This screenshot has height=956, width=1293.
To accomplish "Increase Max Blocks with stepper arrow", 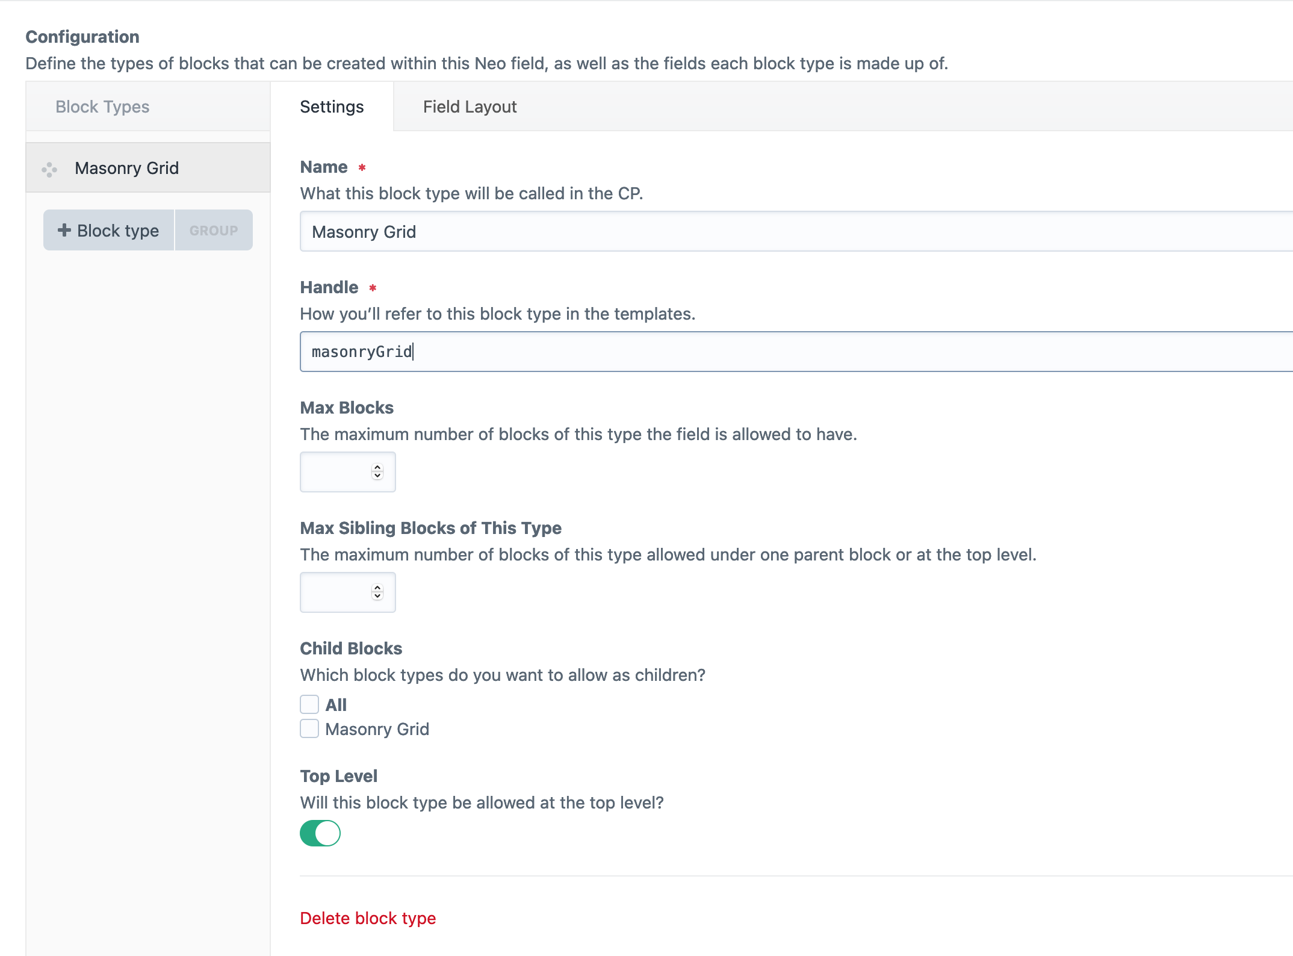I will (x=377, y=468).
